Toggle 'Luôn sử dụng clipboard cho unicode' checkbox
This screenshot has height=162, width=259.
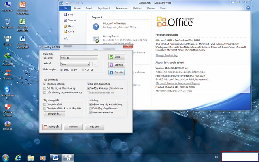pyautogui.click(x=45, y=92)
